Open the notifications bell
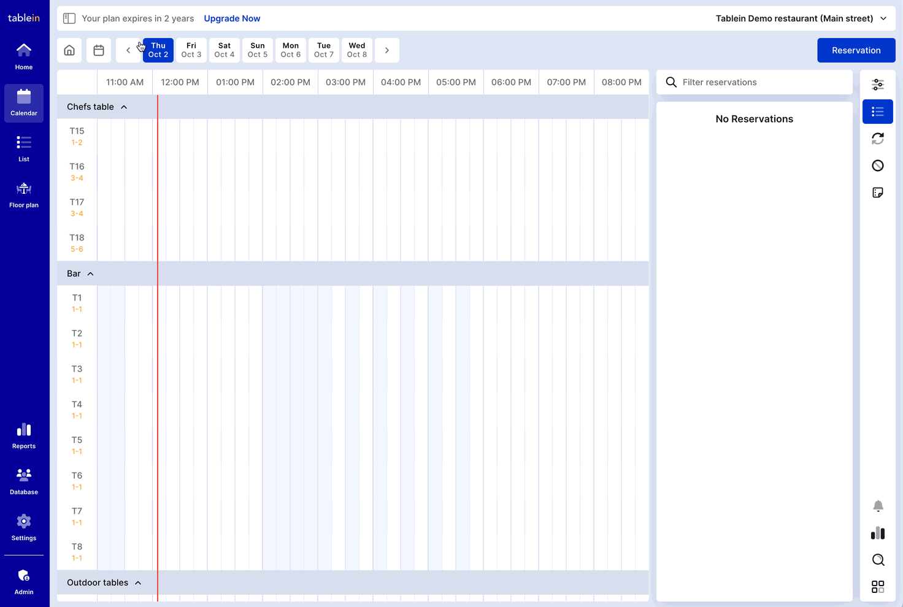Image resolution: width=903 pixels, height=607 pixels. (x=878, y=506)
